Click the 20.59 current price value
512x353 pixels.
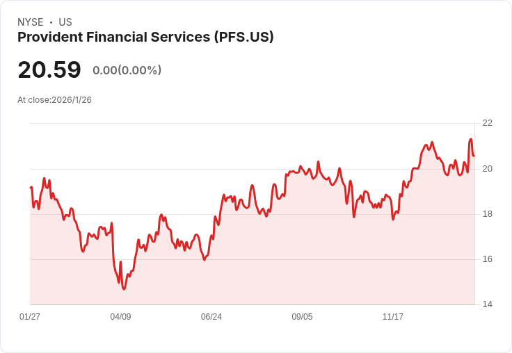coord(49,69)
